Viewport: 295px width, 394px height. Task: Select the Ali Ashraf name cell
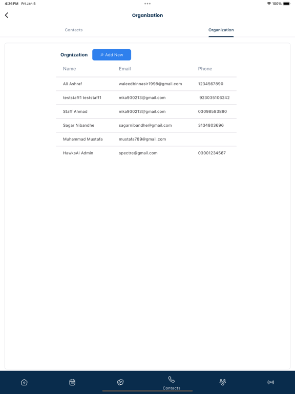click(73, 84)
